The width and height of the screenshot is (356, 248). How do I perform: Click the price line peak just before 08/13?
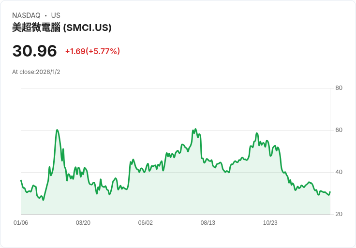[195, 129]
